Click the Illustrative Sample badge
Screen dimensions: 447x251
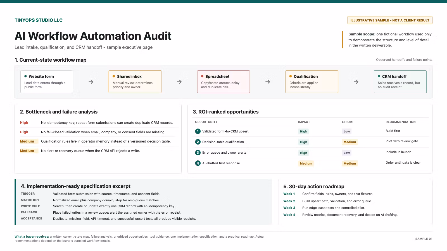coord(390,20)
